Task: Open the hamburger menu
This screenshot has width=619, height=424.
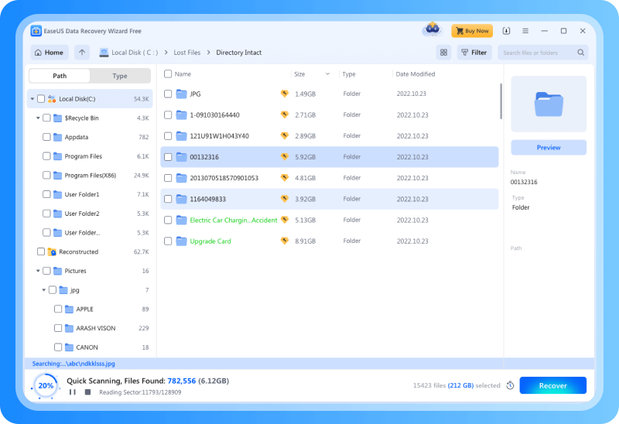Action: (x=525, y=31)
